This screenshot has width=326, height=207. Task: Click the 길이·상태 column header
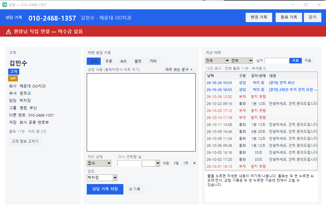click(x=258, y=76)
